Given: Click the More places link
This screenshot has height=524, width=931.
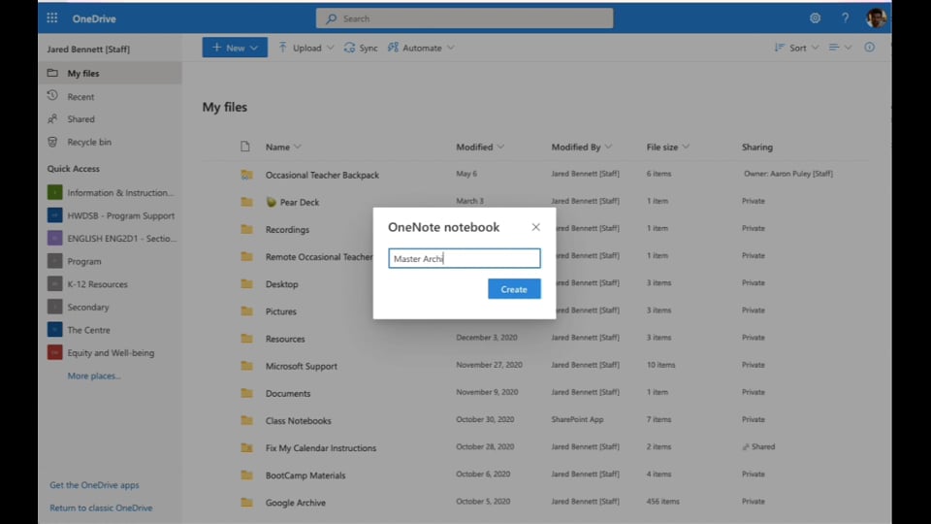Looking at the screenshot, I should (x=94, y=376).
